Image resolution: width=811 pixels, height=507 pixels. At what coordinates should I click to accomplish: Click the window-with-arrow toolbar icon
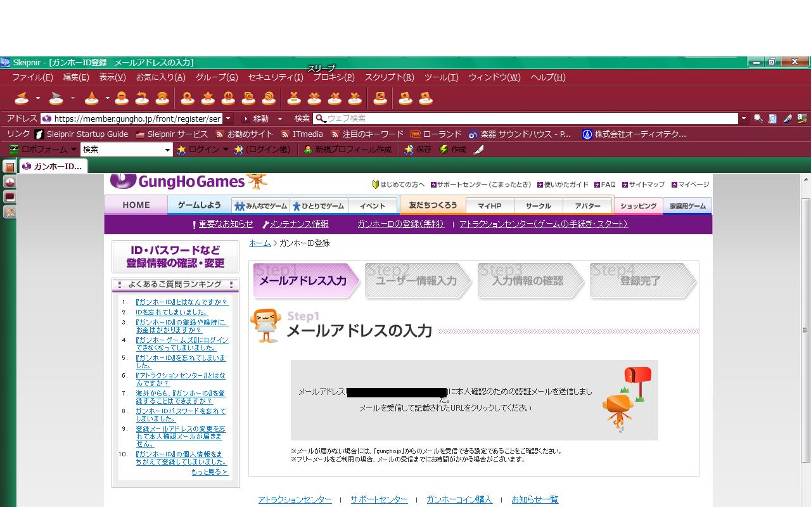click(x=380, y=98)
